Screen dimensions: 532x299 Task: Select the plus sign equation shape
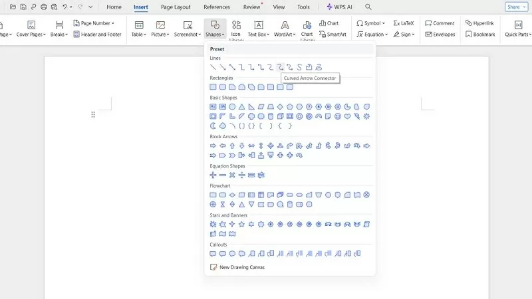[213, 175]
